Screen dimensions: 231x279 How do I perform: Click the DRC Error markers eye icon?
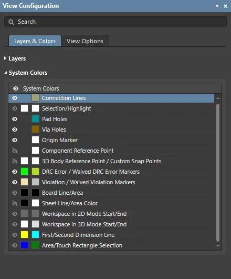pos(15,172)
